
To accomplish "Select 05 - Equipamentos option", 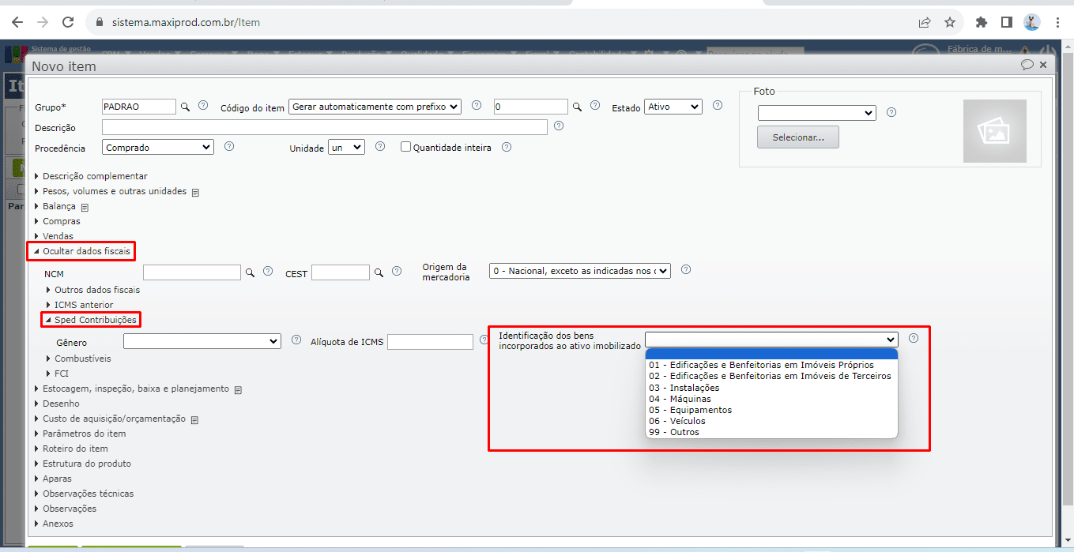I will [x=771, y=410].
